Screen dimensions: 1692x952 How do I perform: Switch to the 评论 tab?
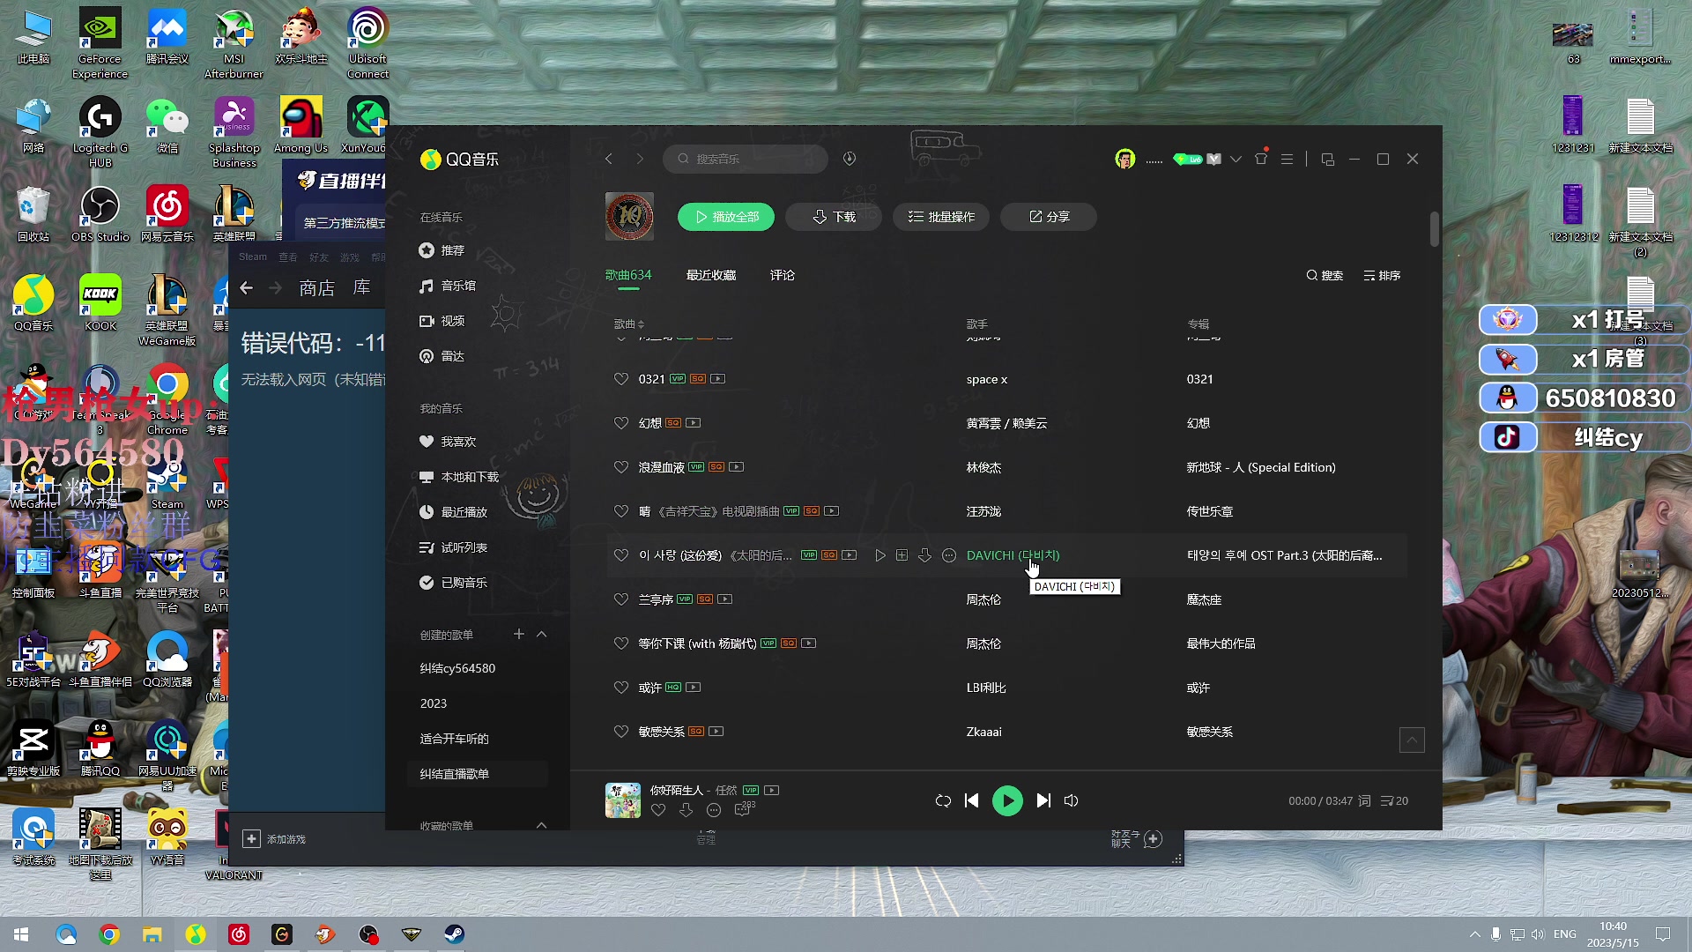[783, 275]
